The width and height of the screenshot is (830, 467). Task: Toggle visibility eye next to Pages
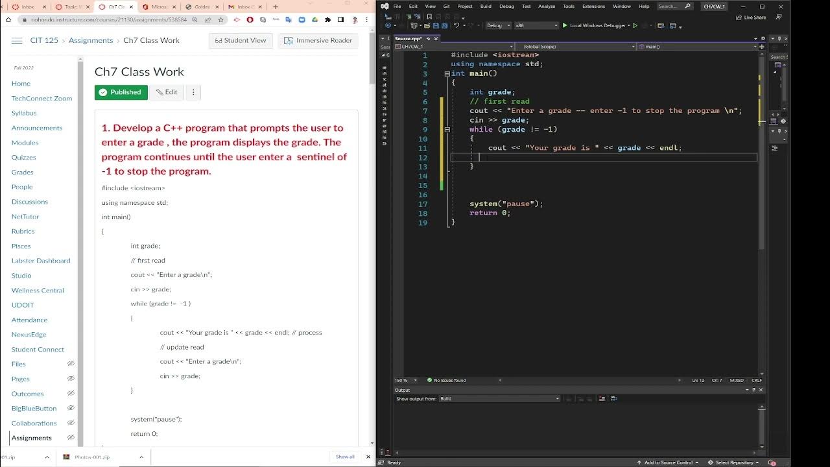(71, 379)
